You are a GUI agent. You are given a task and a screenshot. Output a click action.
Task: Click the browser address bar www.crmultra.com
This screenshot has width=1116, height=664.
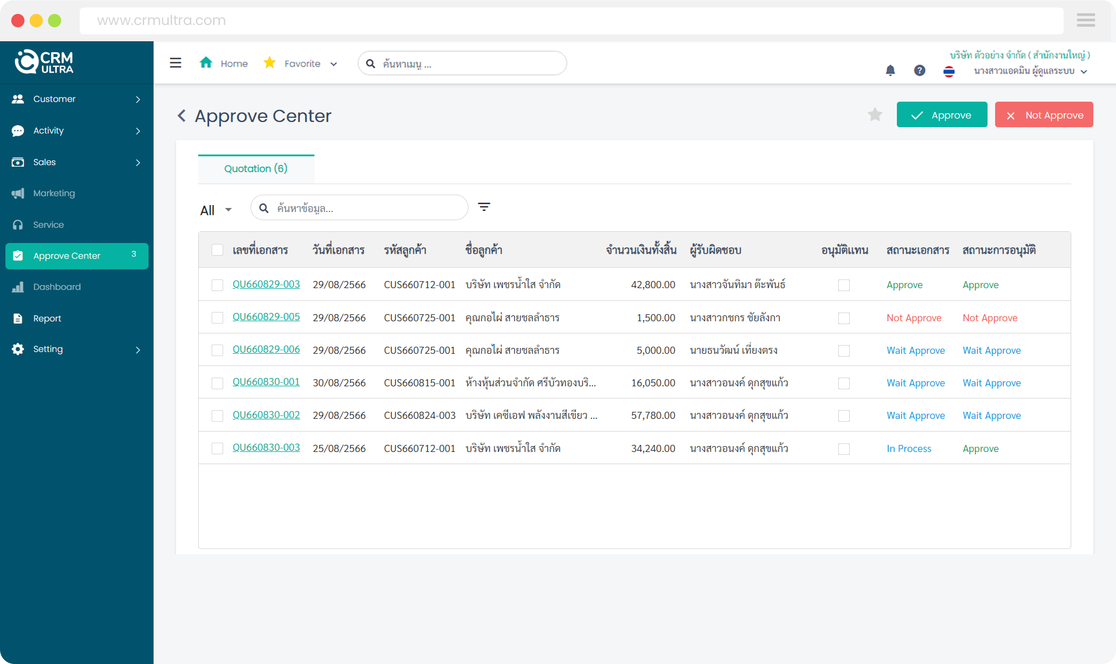[571, 20]
